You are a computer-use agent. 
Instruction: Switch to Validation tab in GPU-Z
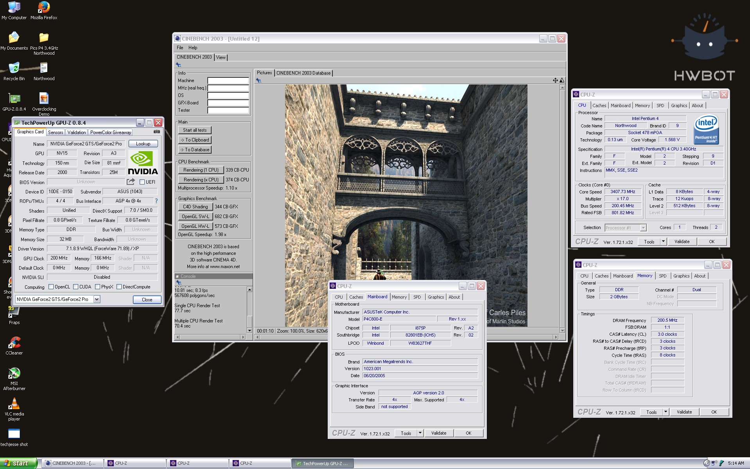click(x=77, y=132)
